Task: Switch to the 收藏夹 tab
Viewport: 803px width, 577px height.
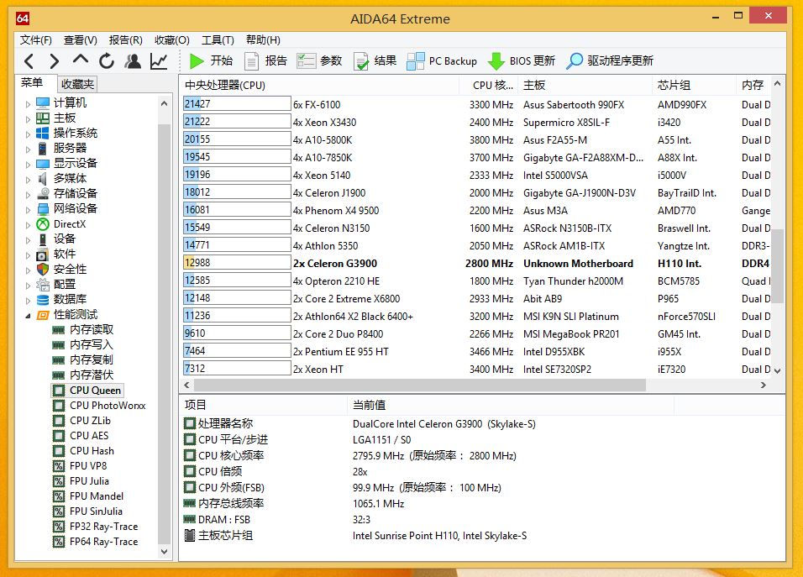Action: [x=77, y=84]
